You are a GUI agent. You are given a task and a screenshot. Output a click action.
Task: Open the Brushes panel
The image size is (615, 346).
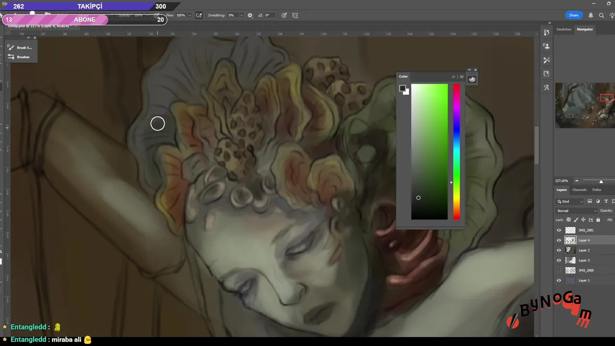tap(19, 57)
